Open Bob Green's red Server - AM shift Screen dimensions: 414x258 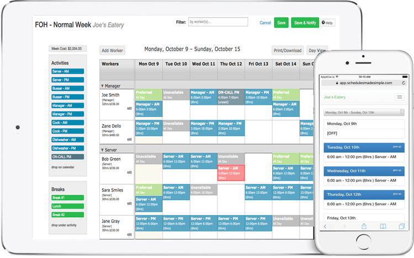231,173
